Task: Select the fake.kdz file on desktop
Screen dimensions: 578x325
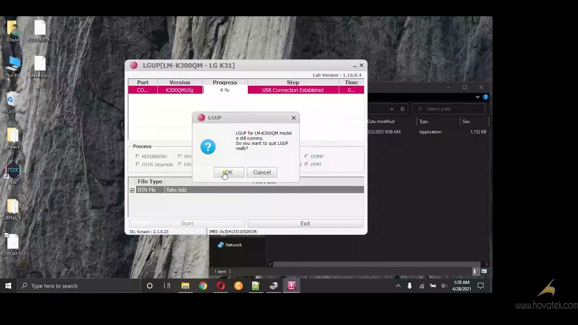Action: pyautogui.click(x=40, y=67)
